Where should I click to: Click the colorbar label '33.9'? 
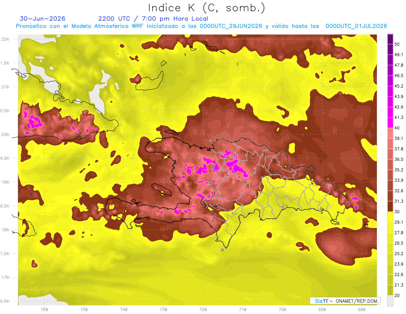399,180
